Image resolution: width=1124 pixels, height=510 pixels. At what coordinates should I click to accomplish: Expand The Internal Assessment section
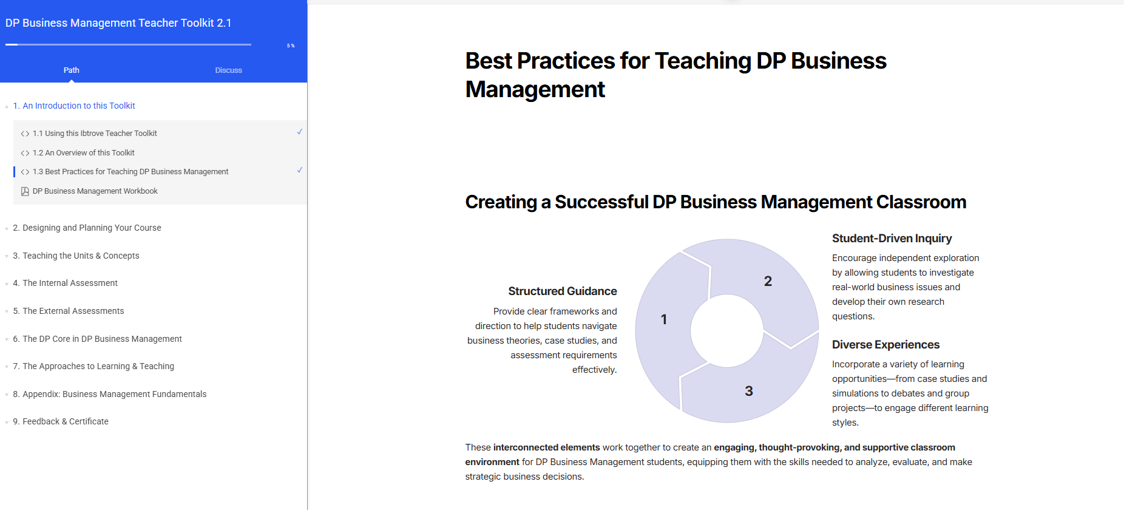point(70,283)
